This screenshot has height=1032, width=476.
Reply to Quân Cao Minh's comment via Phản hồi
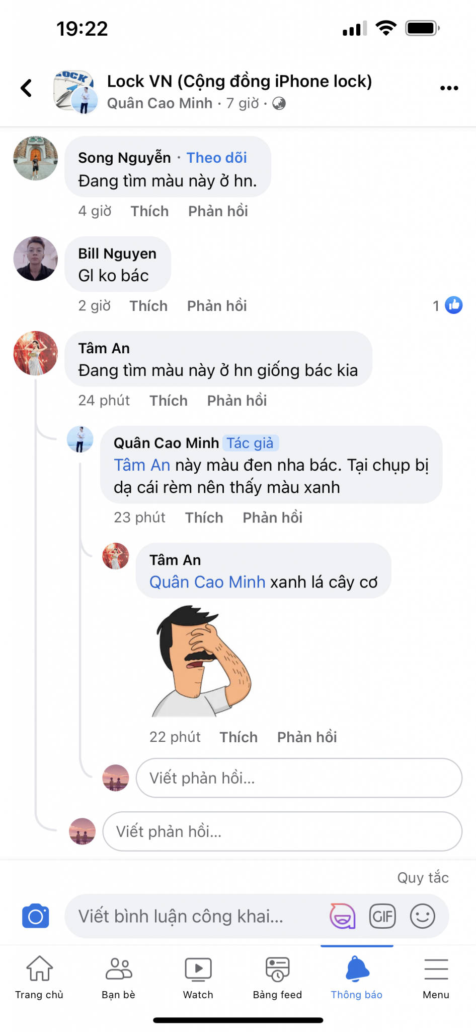point(272,518)
